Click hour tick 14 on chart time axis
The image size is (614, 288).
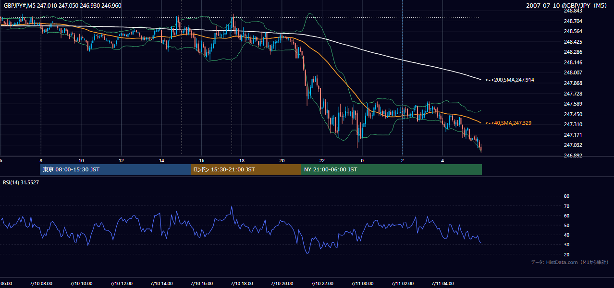(x=161, y=161)
